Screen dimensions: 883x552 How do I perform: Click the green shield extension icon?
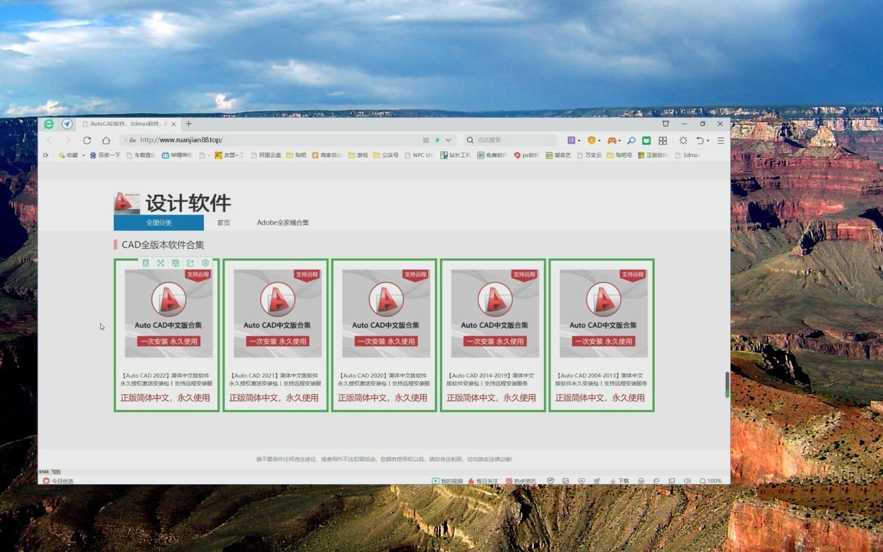point(646,140)
